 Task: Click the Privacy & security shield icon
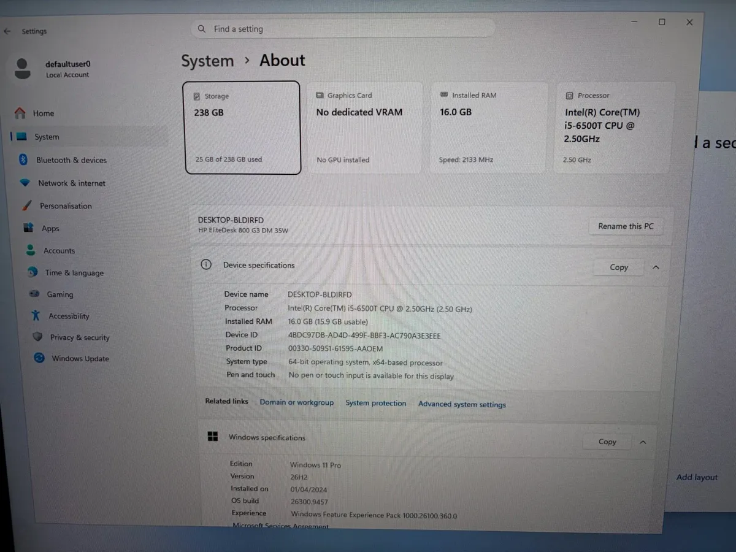pos(37,337)
